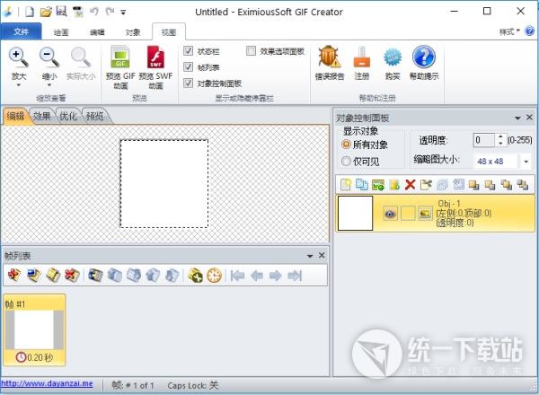Screen dimensions: 539x395
Task: Click the Open folder icon in title bar
Action: point(46,12)
